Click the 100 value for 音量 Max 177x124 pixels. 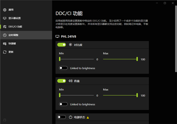tap(143, 96)
